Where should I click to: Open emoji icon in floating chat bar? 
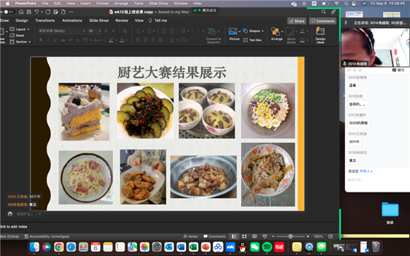[10, 214]
